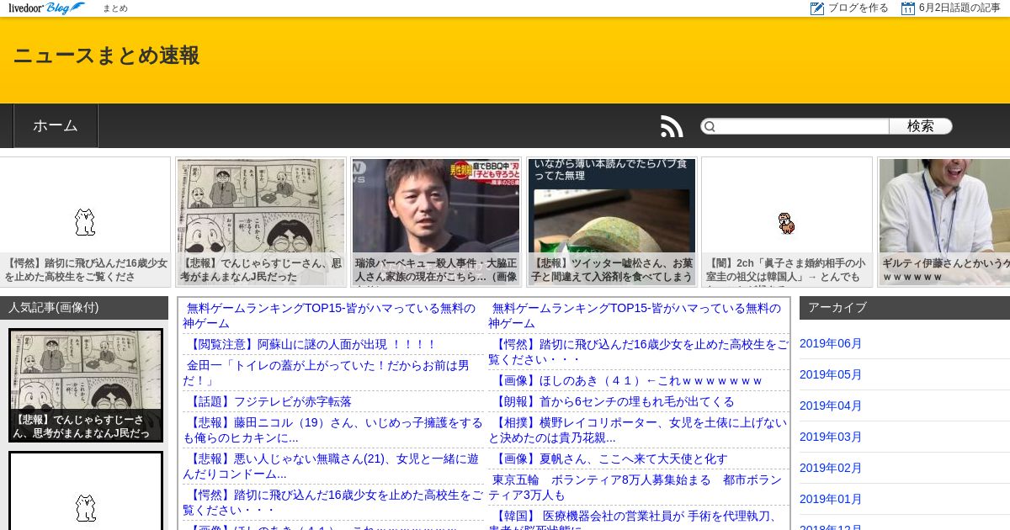Open archive 2019年03月
This screenshot has width=1010, height=530.
(831, 437)
